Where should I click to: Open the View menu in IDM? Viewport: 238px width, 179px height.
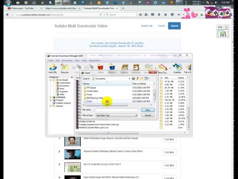click(x=77, y=61)
